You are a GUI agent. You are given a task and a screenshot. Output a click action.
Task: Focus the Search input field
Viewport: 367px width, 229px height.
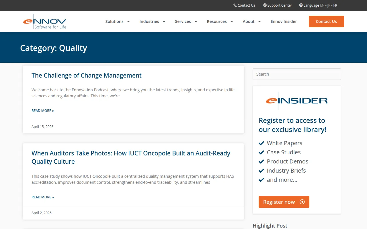click(297, 74)
